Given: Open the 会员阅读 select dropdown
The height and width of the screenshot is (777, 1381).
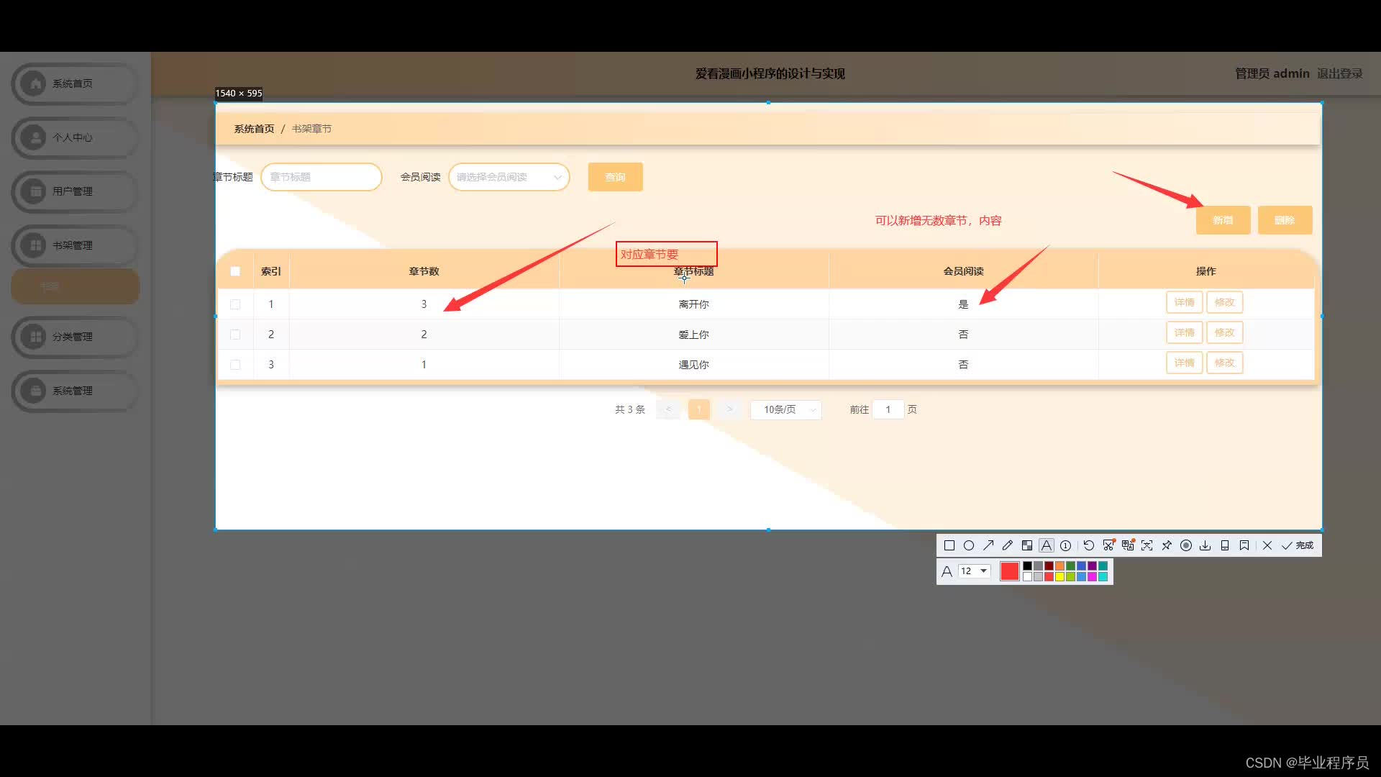Looking at the screenshot, I should (509, 177).
